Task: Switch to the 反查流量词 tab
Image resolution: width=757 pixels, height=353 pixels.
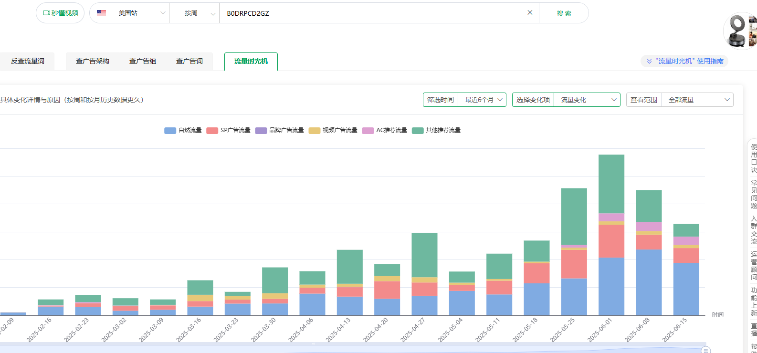Action: click(x=28, y=61)
